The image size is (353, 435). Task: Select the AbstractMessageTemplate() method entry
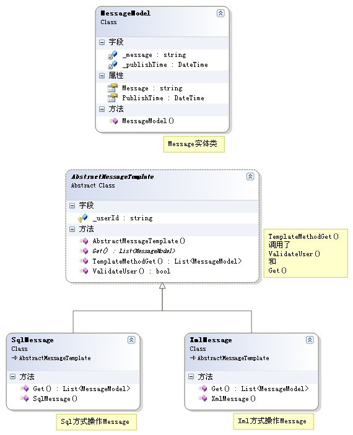[139, 241]
